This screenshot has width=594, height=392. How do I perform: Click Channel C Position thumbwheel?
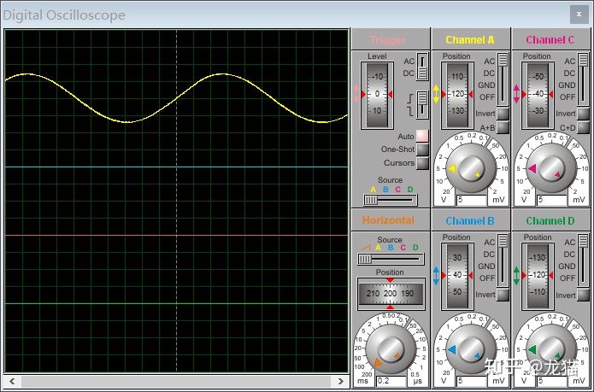[538, 95]
